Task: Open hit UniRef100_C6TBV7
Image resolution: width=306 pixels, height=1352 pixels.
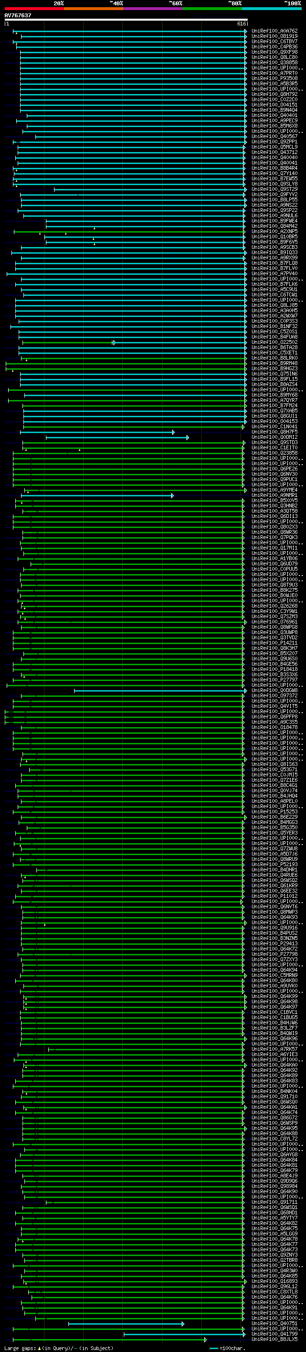Action: pyautogui.click(x=274, y=41)
